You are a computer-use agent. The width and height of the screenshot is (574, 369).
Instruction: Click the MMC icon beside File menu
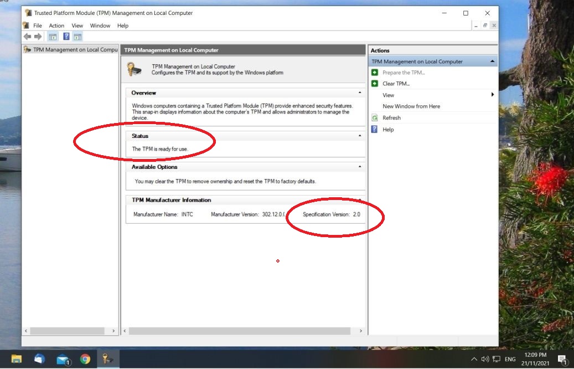click(x=26, y=25)
